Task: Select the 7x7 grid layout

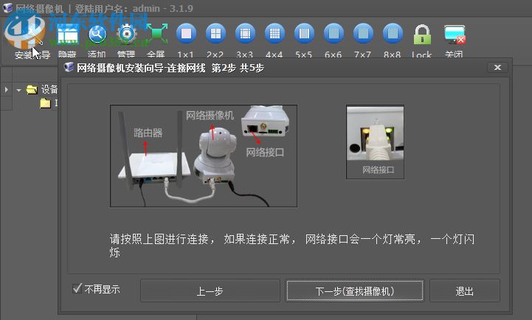Action: [x=363, y=34]
